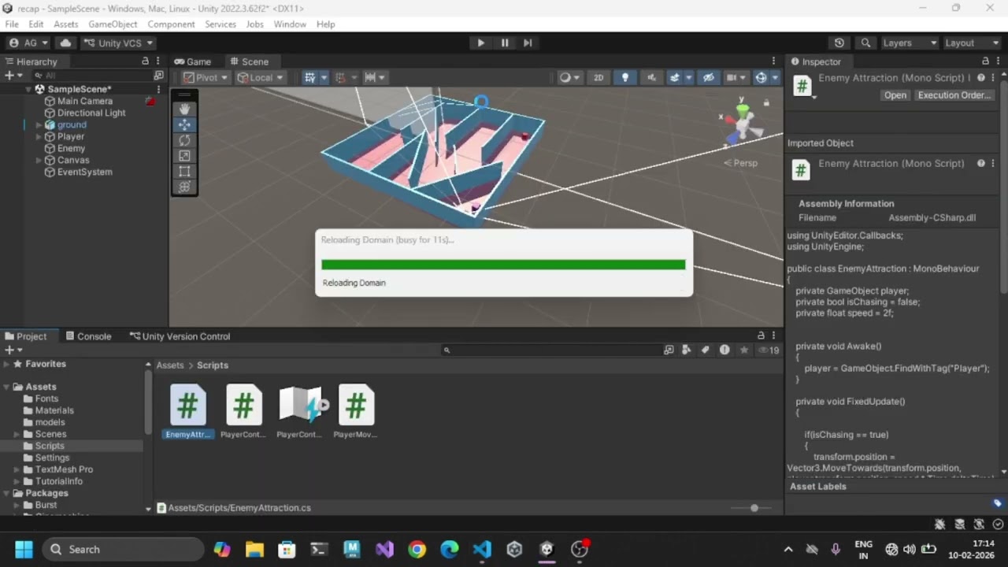Open the cloud services icon

(x=65, y=43)
